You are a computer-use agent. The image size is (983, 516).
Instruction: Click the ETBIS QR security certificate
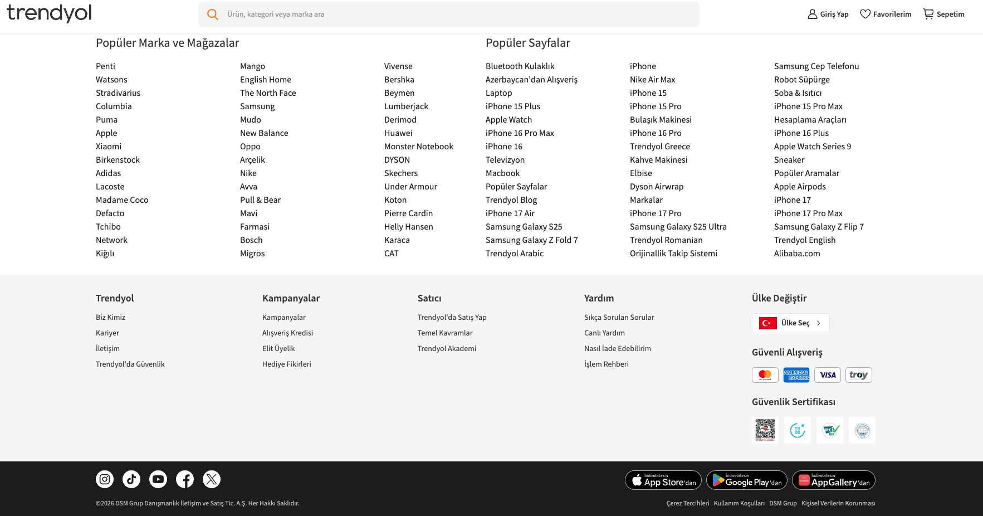point(765,430)
